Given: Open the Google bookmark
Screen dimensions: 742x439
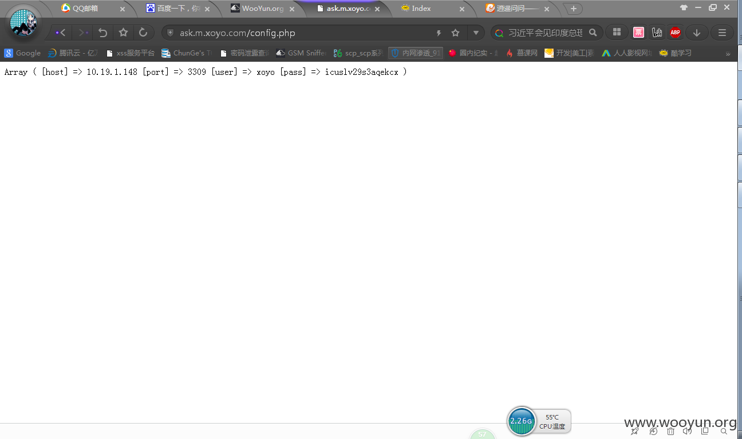Looking at the screenshot, I should tap(23, 53).
